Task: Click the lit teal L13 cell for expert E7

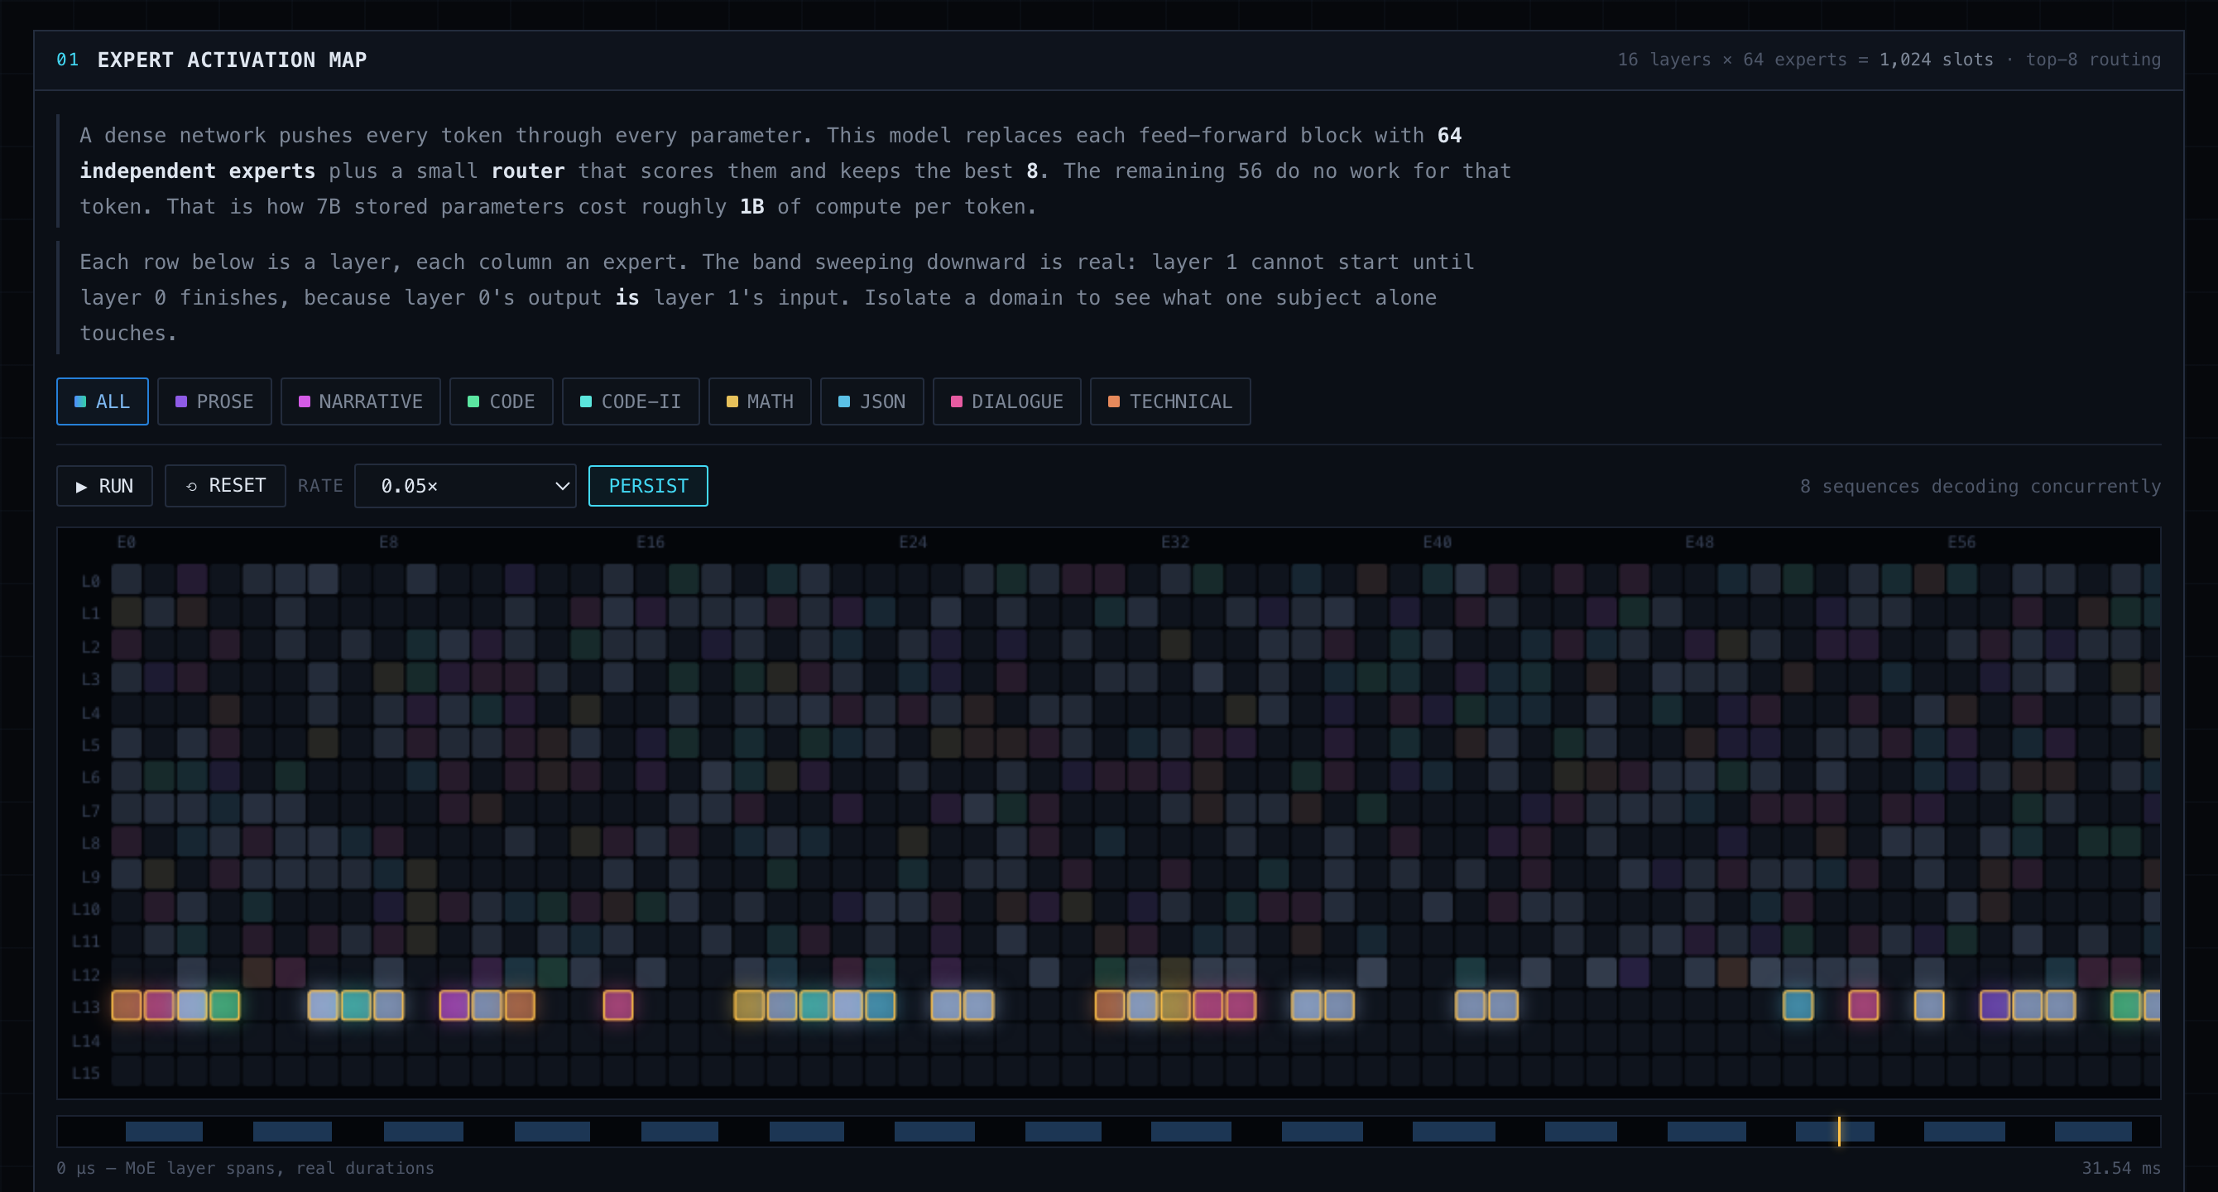Action: [x=356, y=1005]
